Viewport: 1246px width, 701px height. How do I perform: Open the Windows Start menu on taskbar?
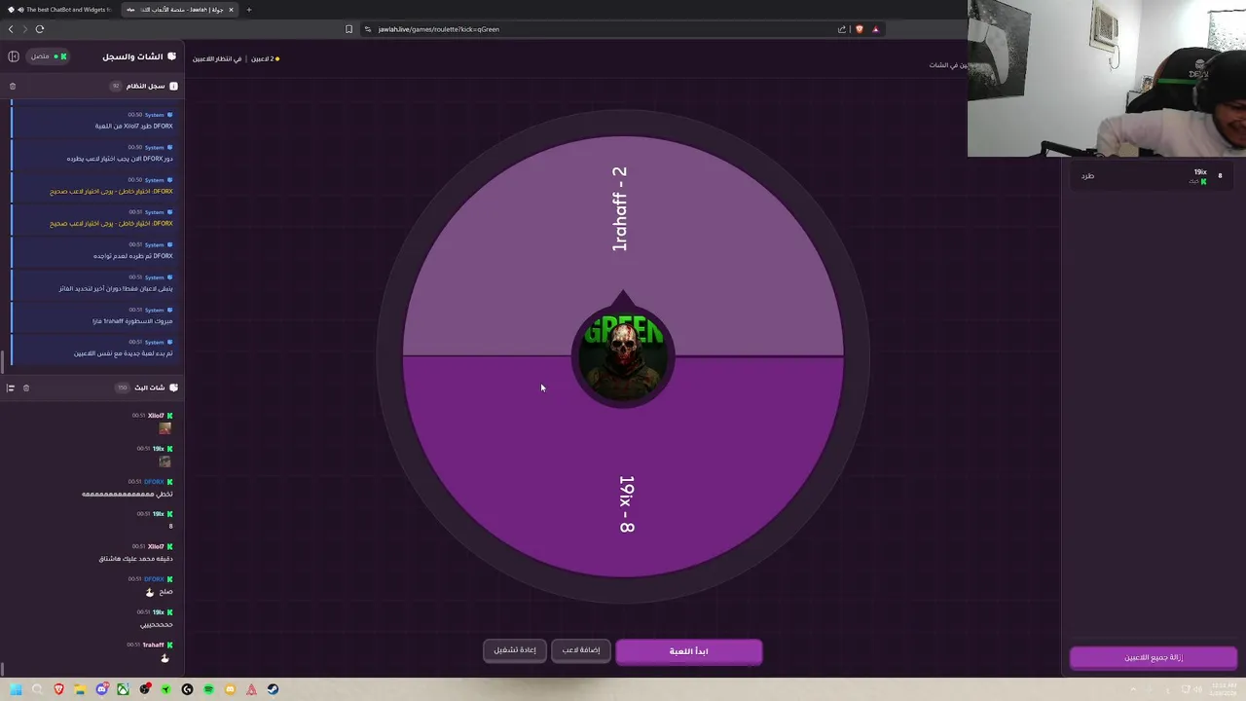pos(17,689)
